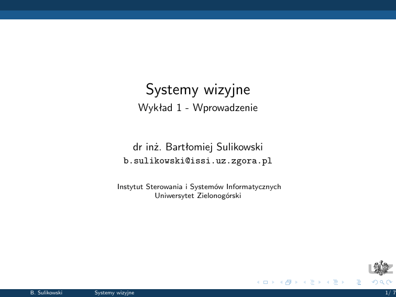Jump to next subsection arrow
The image size is (396, 297).
pyautogui.click(x=319, y=283)
